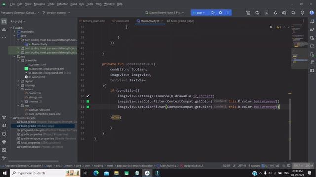Go to next highlighted problem arrow
The width and height of the screenshot is (316, 177).
[289, 27]
